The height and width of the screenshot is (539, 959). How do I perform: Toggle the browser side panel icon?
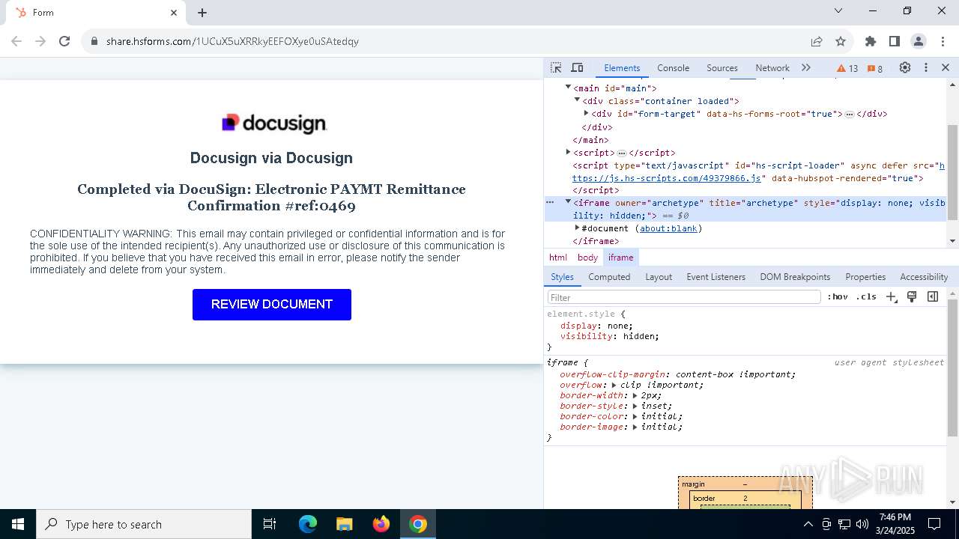click(x=895, y=41)
